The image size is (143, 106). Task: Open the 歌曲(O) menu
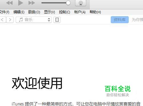click(34, 12)
